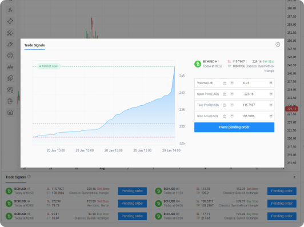Increase the Stop Loss(USD) value

coord(271,116)
